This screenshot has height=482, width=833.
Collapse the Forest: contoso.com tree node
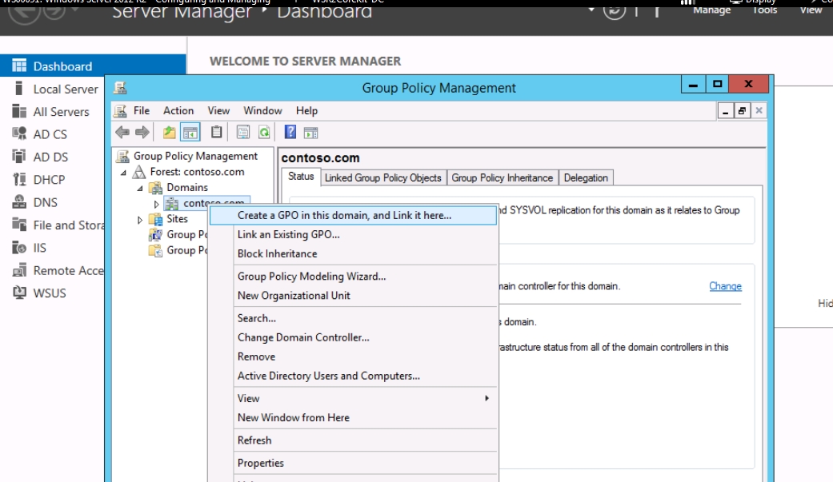(123, 173)
